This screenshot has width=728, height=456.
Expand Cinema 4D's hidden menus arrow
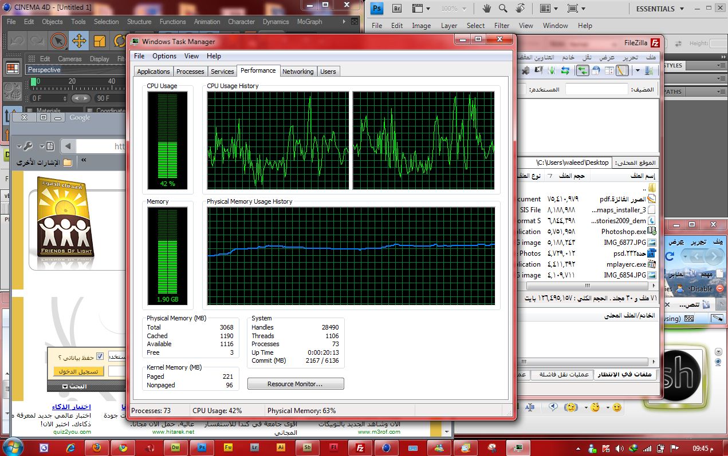tap(344, 22)
